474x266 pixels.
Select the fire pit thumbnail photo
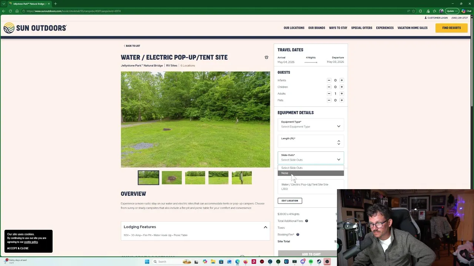pos(172,178)
